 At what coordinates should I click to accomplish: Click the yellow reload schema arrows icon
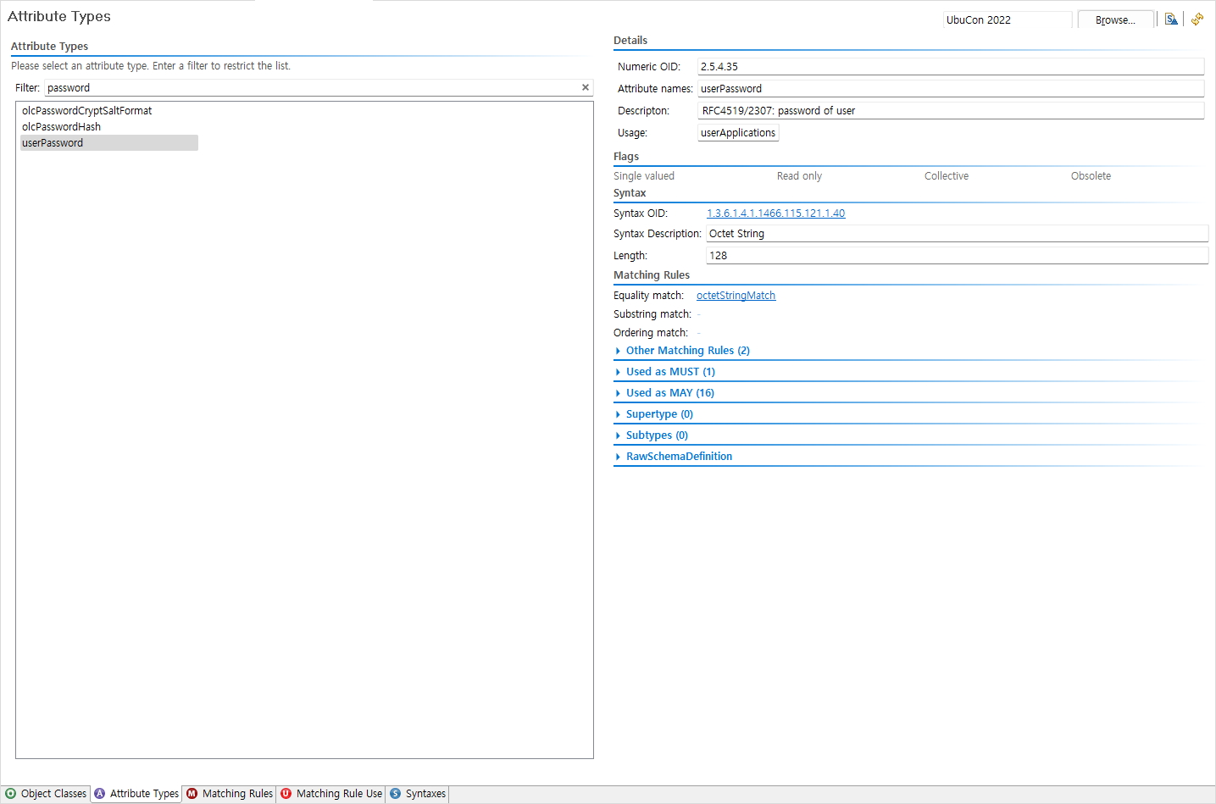coord(1197,19)
